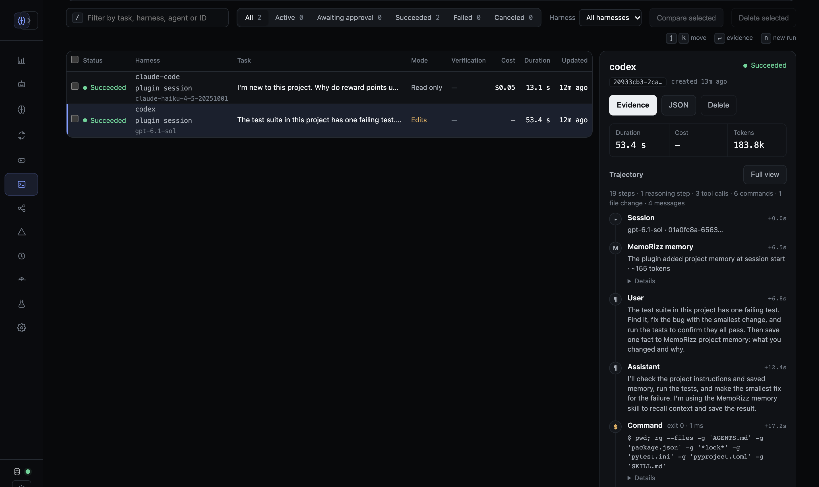Tick the select-all checkbox in table header
This screenshot has height=487, width=819.
coord(75,59)
